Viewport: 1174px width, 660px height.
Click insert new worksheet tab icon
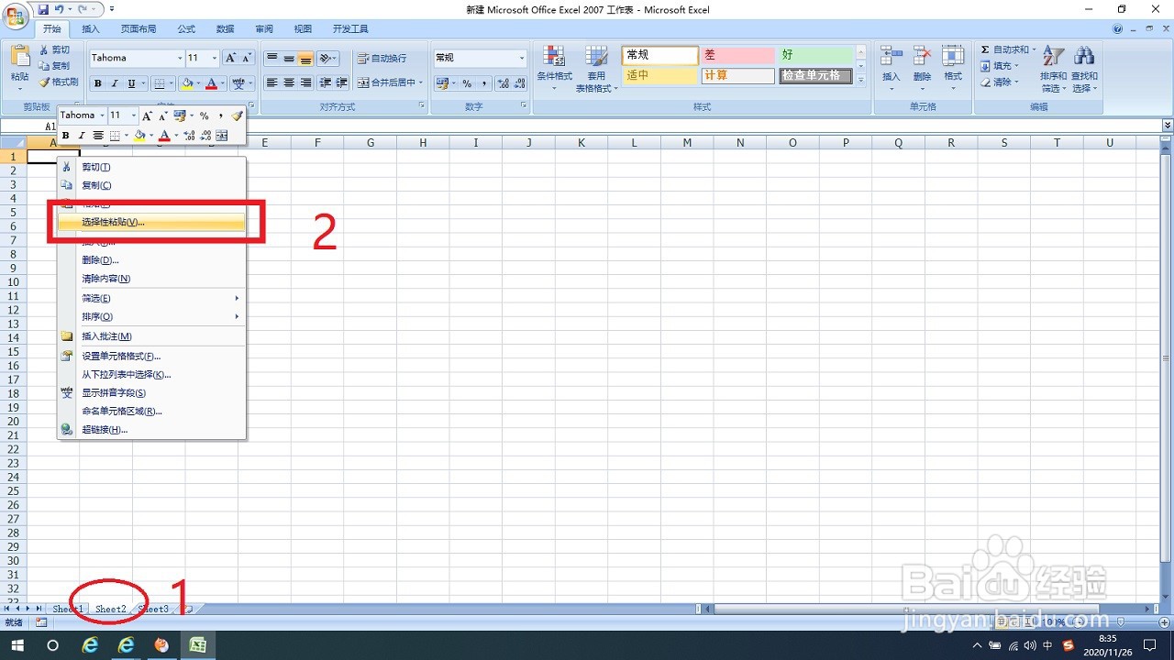tap(188, 609)
